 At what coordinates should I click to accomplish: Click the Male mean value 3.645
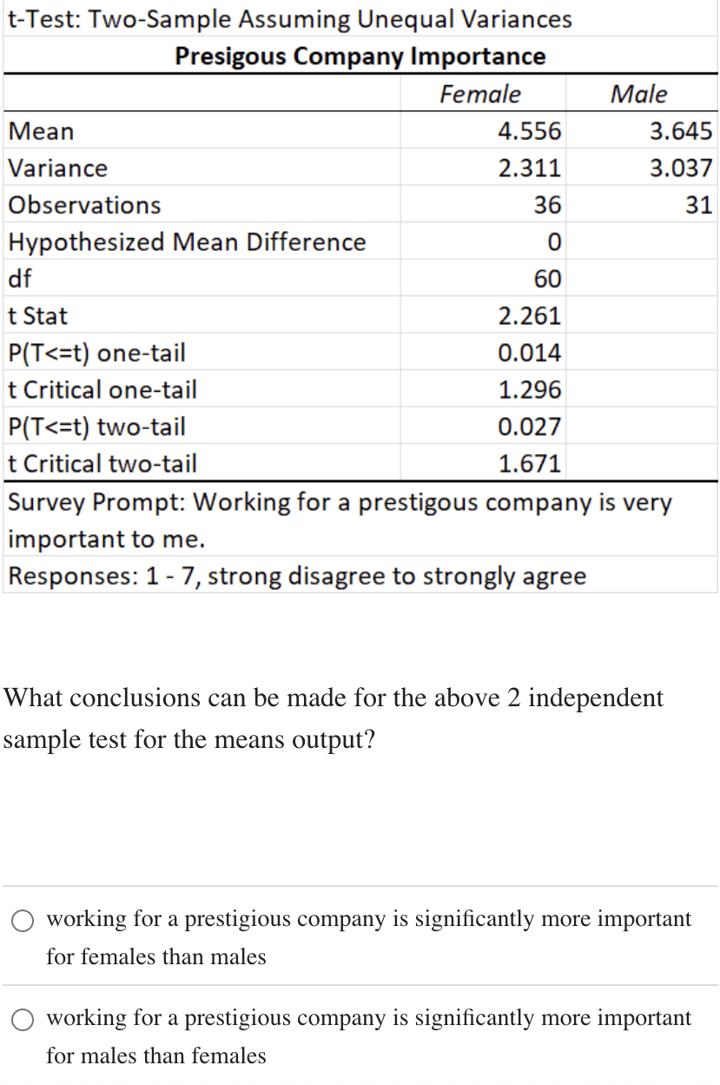pyautogui.click(x=681, y=131)
